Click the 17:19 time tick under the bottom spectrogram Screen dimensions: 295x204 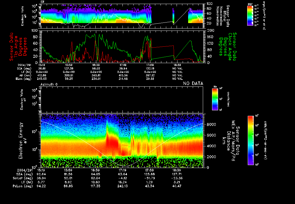122,170
